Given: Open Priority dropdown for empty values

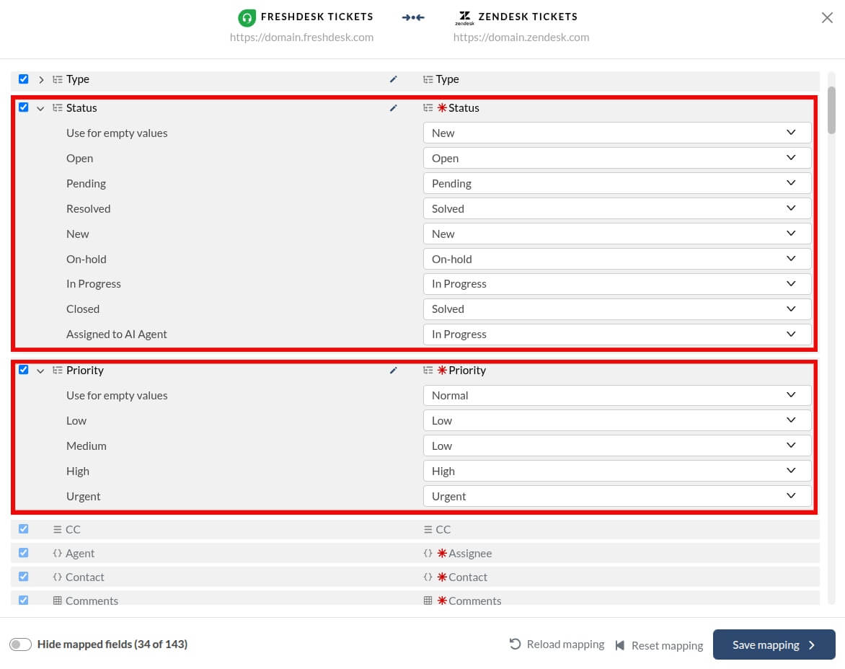Looking at the screenshot, I should 617,395.
